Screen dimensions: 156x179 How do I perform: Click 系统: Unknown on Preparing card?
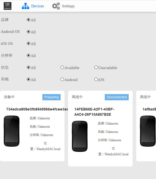[x=40, y=126]
